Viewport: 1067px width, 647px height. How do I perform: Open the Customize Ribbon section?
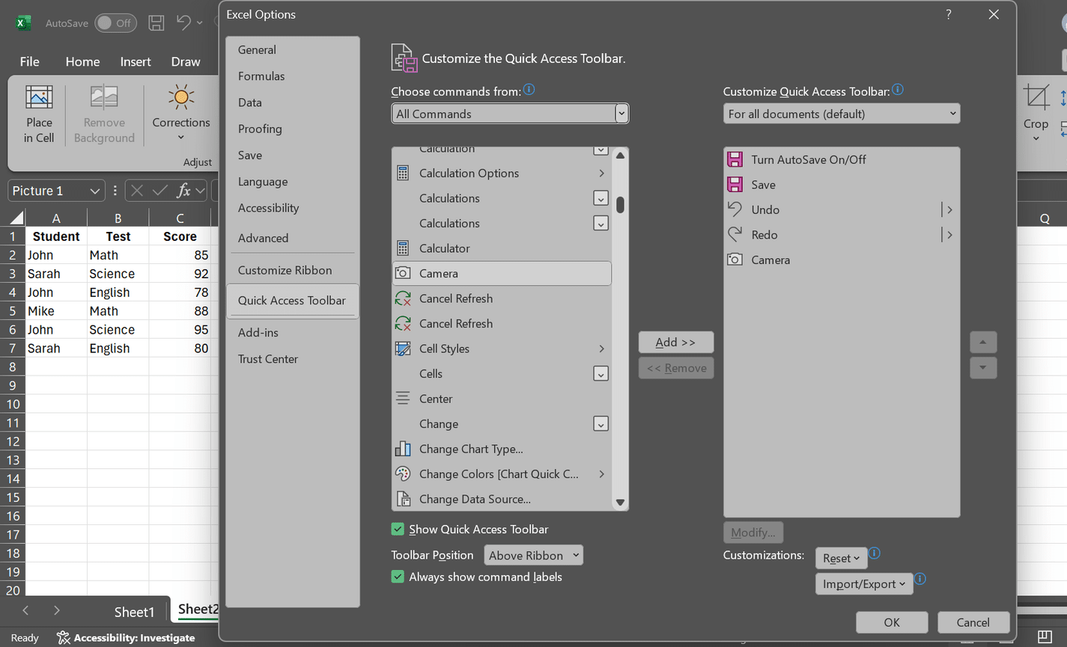point(285,269)
